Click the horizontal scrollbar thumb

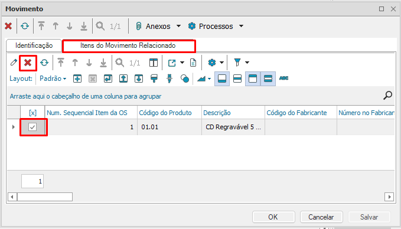45,197
